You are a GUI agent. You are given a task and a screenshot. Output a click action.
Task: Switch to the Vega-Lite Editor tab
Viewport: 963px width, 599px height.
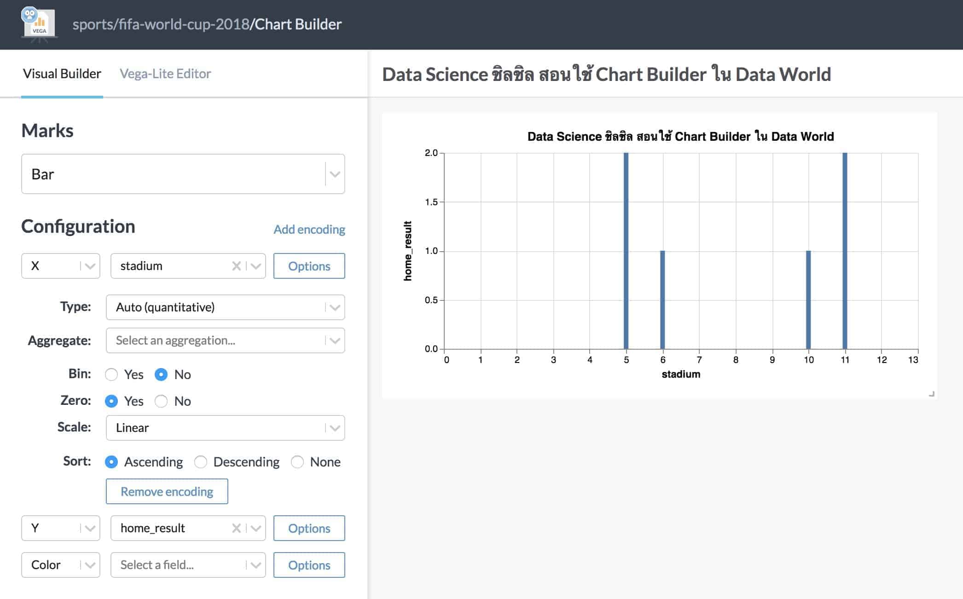pos(165,74)
